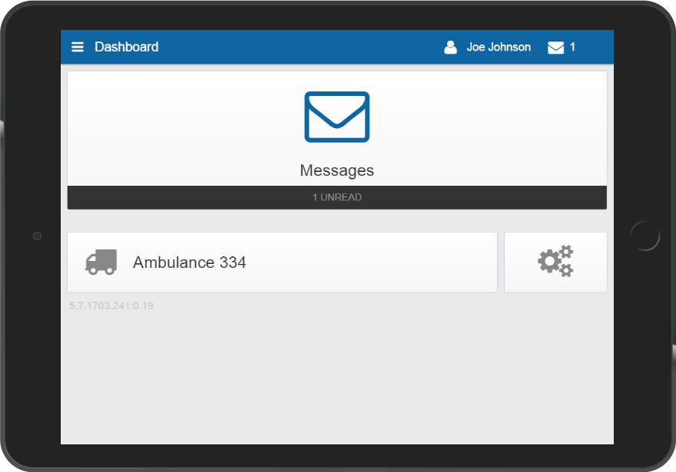Open Joe Johnson account name
This screenshot has height=472, width=676.
(499, 47)
